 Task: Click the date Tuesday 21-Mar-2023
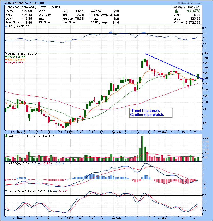point(186,7)
